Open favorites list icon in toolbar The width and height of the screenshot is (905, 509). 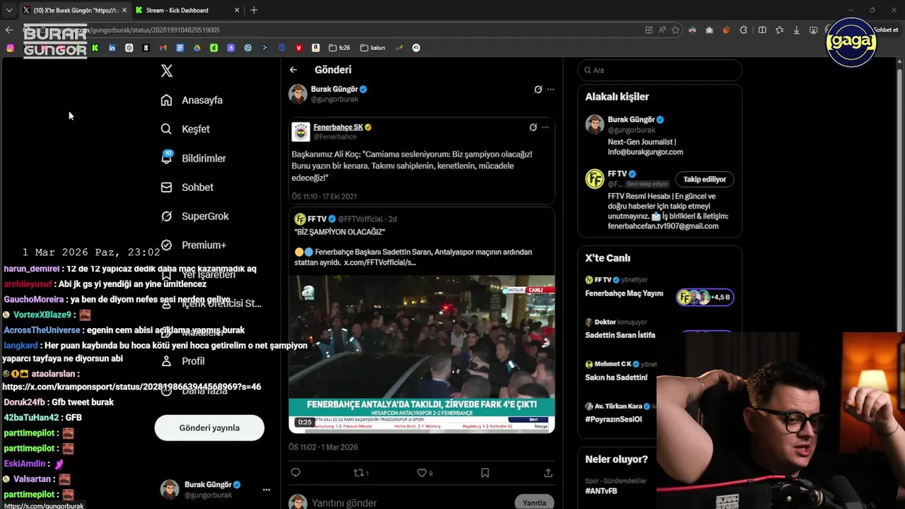point(779,30)
